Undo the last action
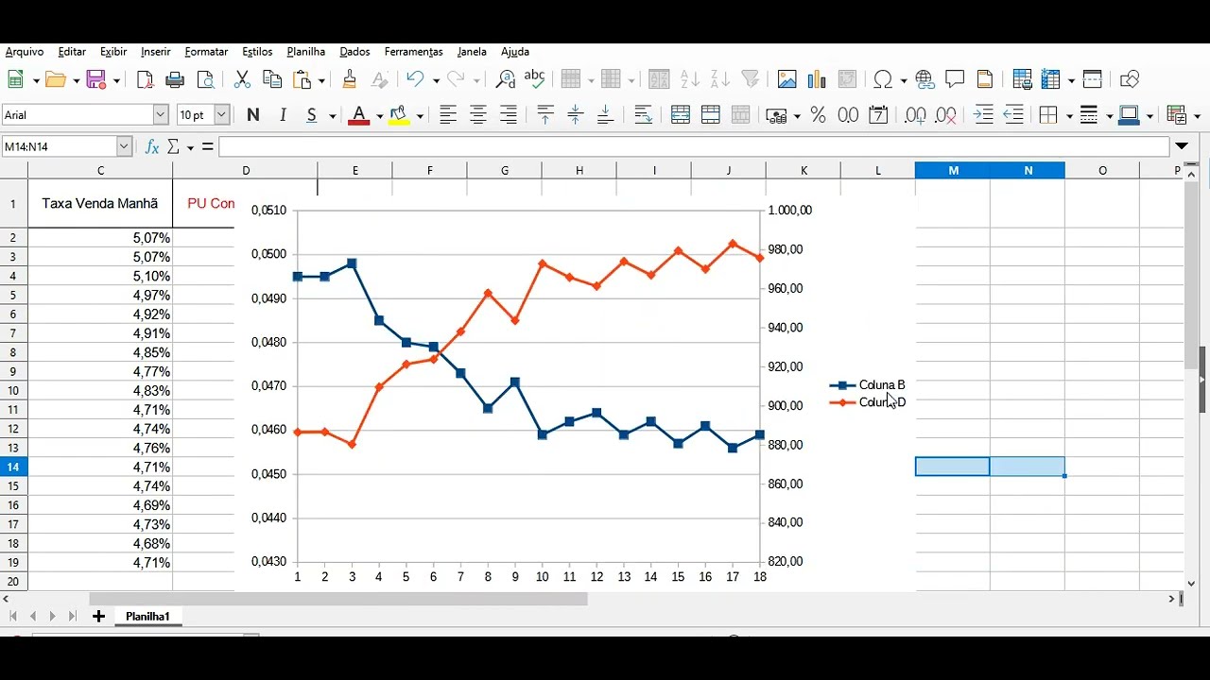 point(415,79)
